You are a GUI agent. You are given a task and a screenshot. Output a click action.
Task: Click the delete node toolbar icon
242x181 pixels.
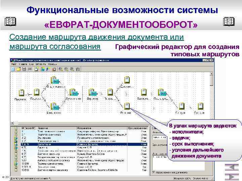coord(53,69)
